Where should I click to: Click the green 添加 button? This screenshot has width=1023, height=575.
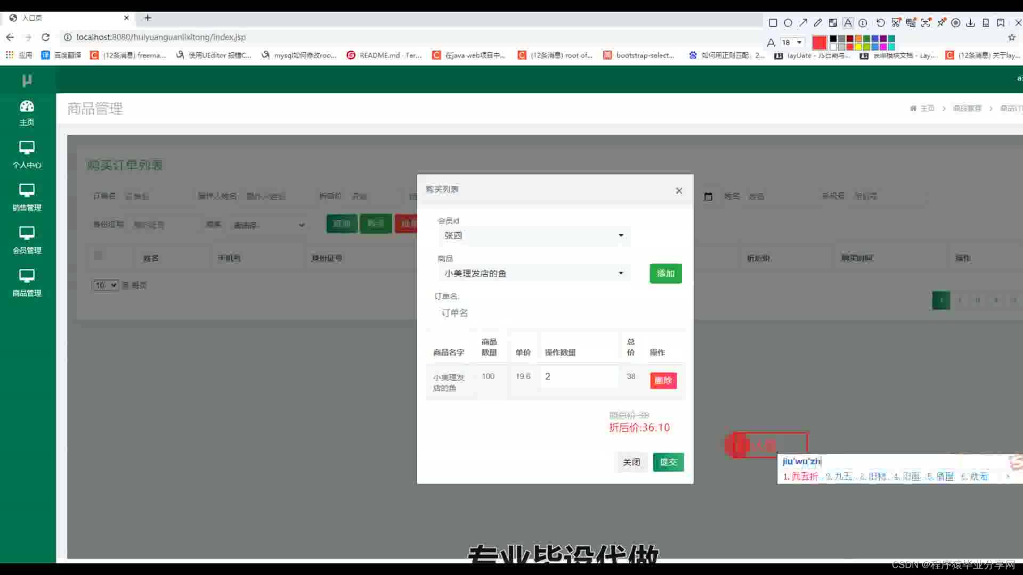(x=665, y=273)
